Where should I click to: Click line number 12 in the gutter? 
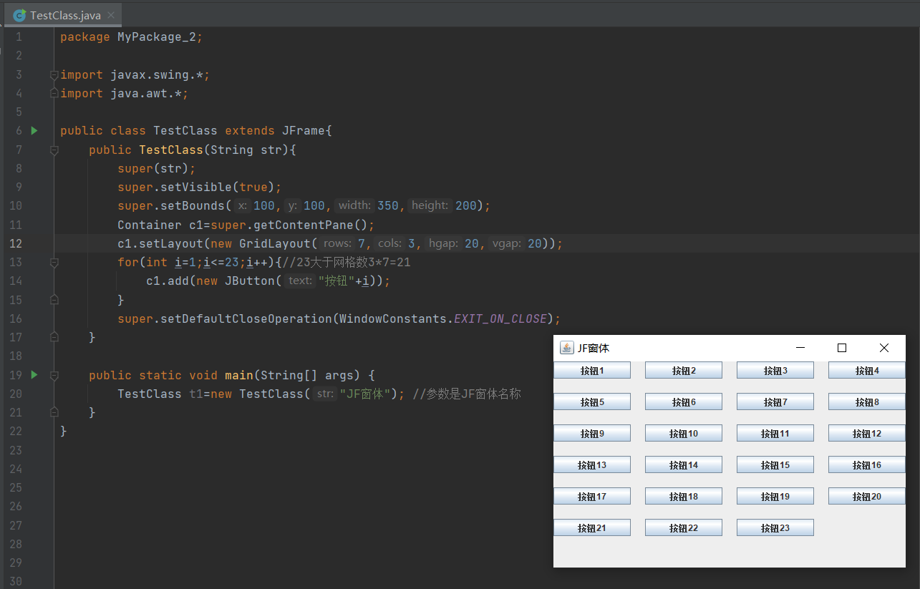point(15,243)
